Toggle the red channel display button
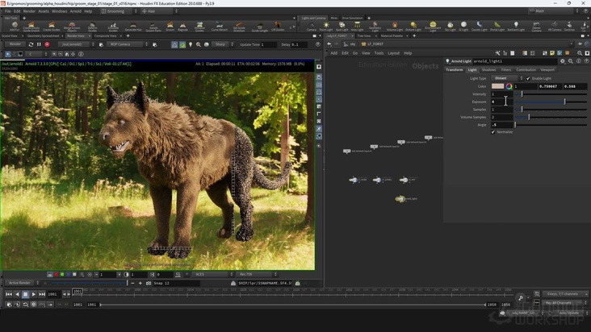The height and width of the screenshot is (332, 591). click(57, 275)
